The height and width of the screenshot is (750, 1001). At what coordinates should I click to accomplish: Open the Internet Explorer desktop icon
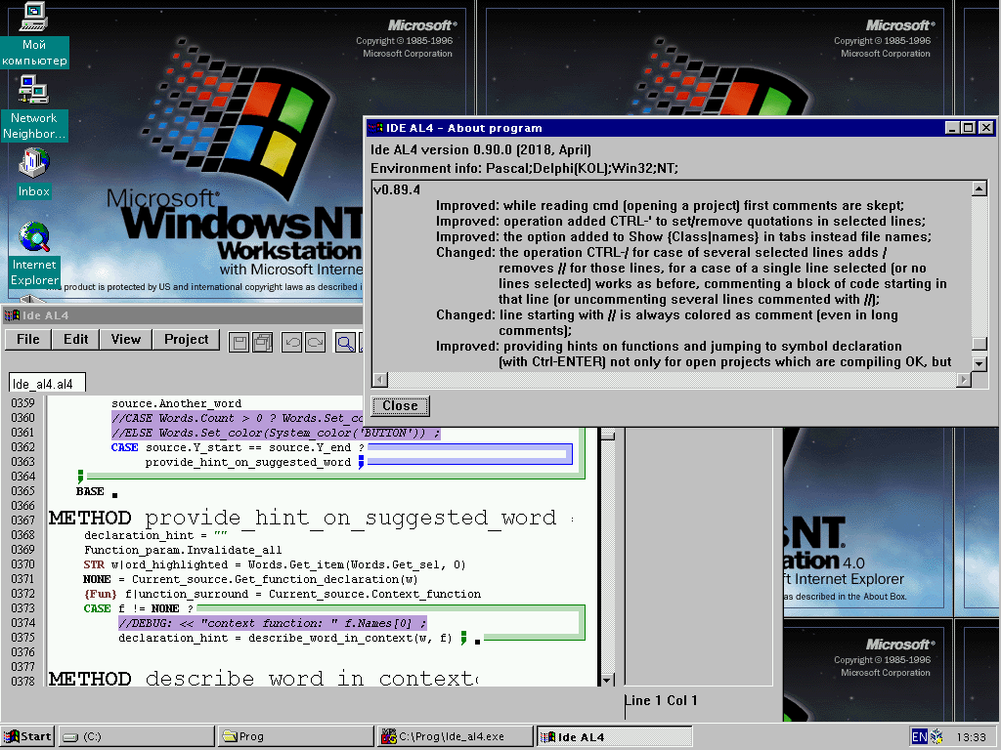coord(34,255)
